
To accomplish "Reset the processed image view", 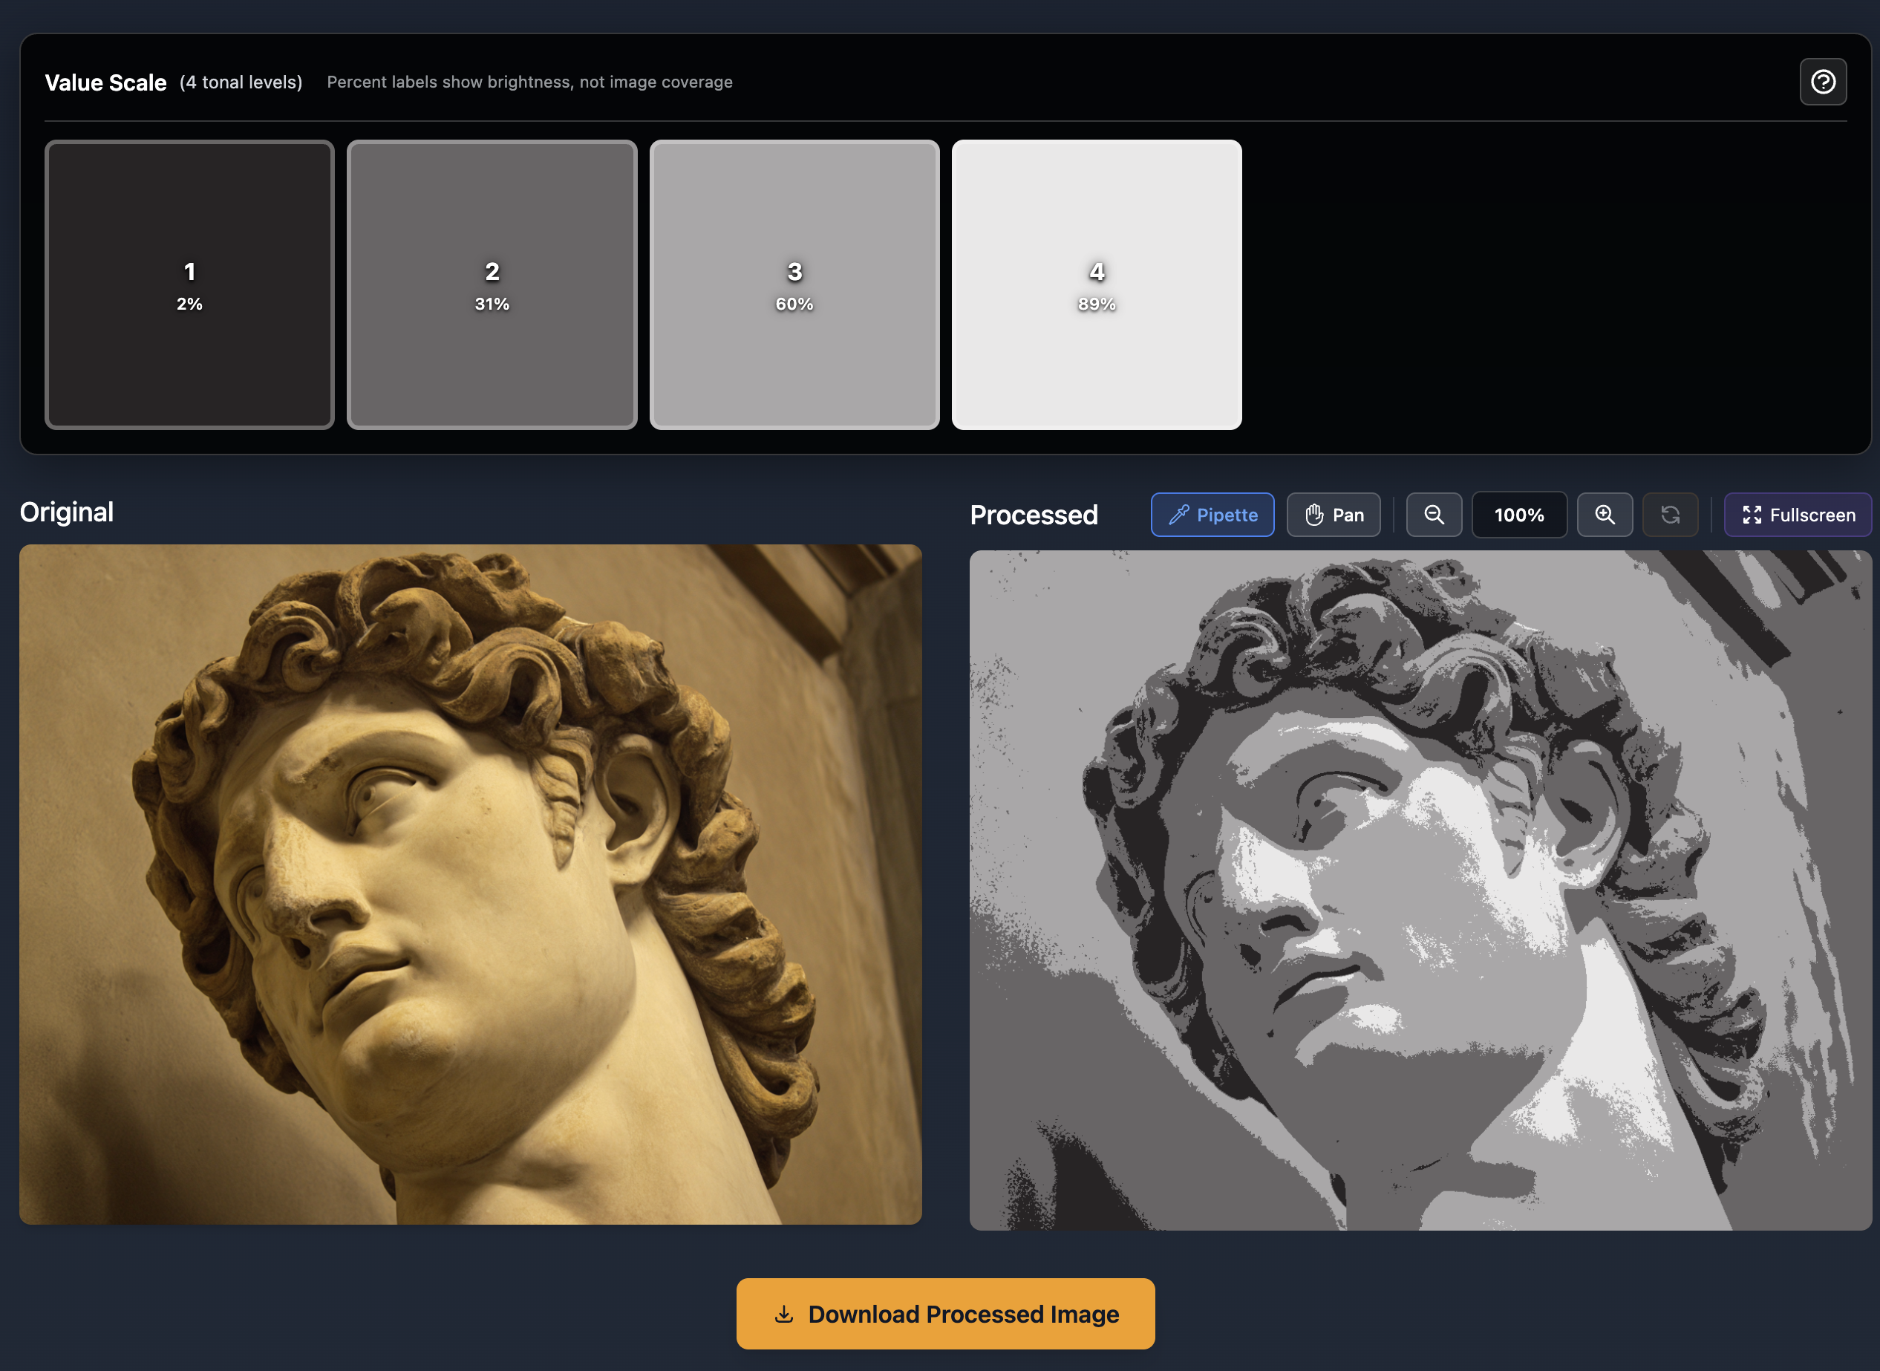I will click(1669, 515).
